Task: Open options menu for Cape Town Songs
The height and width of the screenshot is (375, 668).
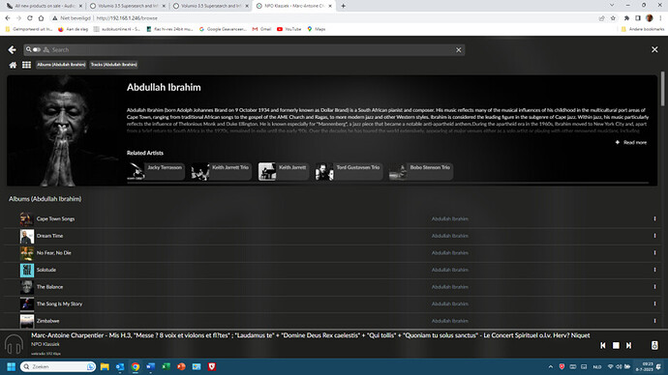Action: point(654,219)
